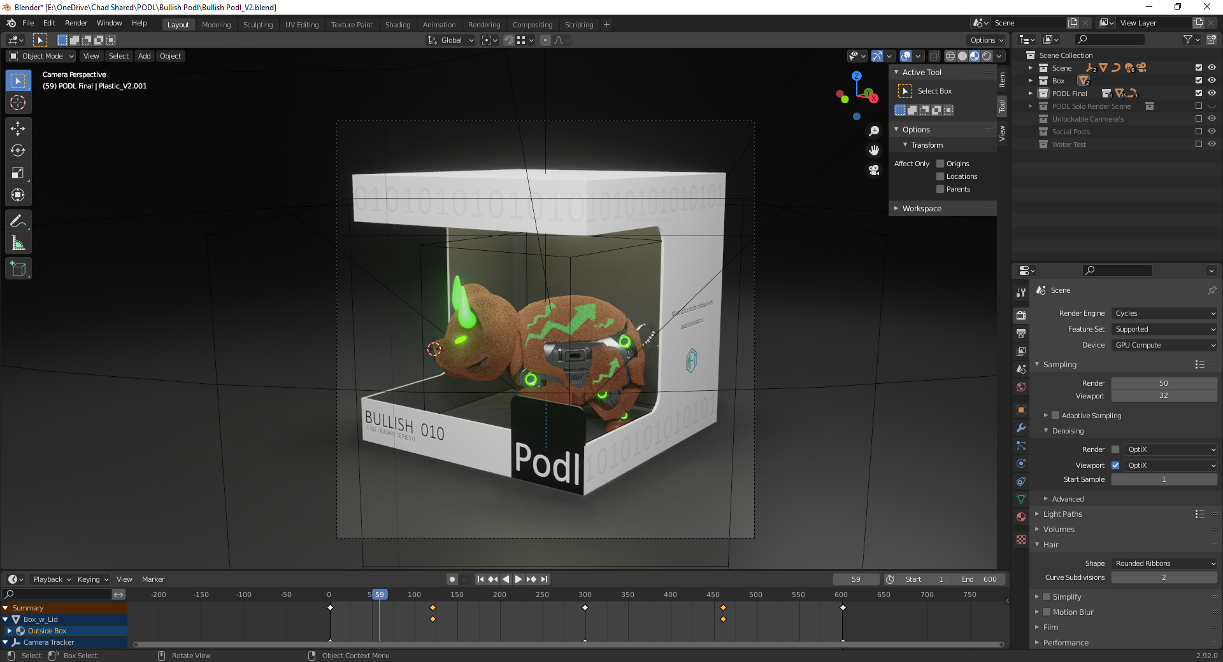The image size is (1223, 662).
Task: Enable the Adaptive Sampling checkbox
Action: pyautogui.click(x=1055, y=416)
